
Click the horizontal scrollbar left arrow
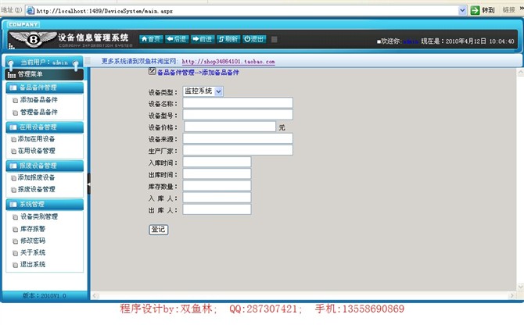pos(95,295)
